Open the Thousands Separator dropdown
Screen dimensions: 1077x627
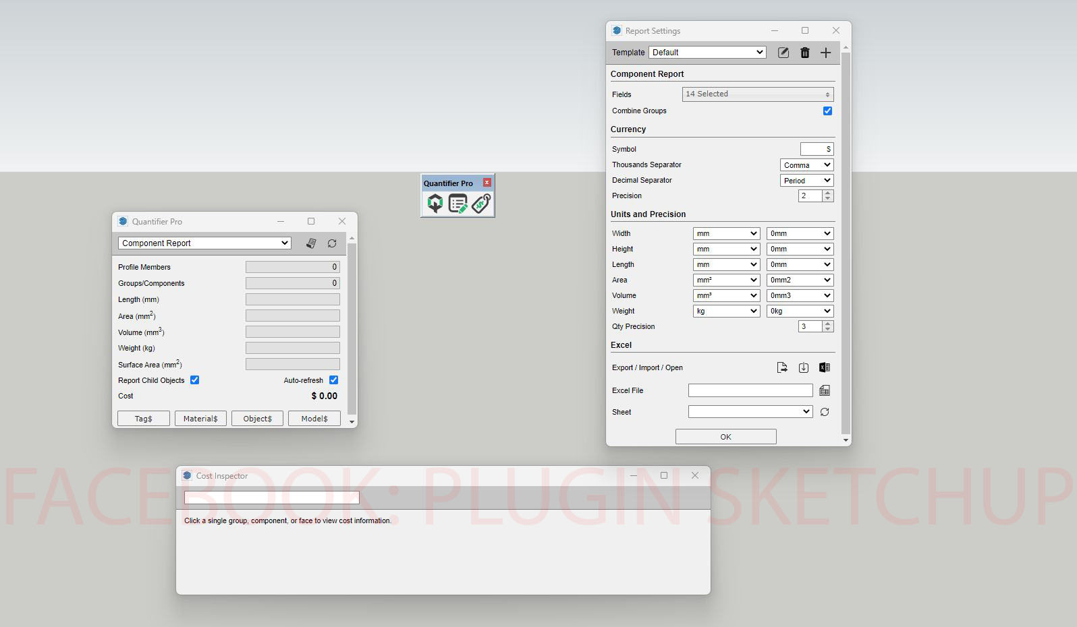(x=807, y=165)
